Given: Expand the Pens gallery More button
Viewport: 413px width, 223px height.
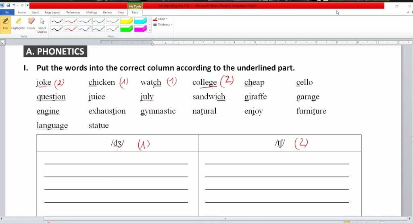Looking at the screenshot, I should click(x=150, y=30).
